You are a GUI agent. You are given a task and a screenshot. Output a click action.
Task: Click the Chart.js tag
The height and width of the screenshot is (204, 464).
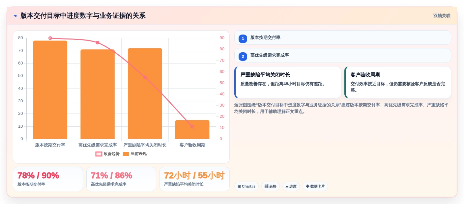pos(246,187)
